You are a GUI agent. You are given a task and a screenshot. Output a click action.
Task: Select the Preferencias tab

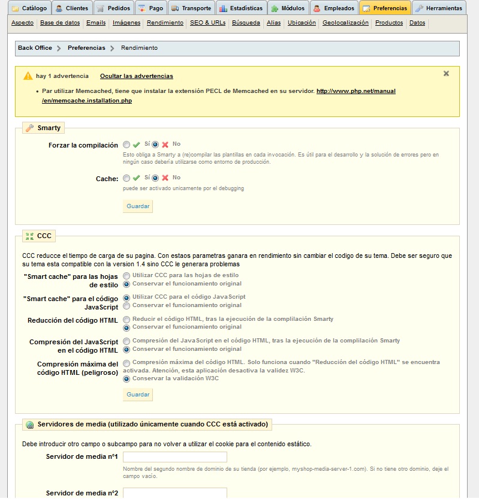point(385,8)
